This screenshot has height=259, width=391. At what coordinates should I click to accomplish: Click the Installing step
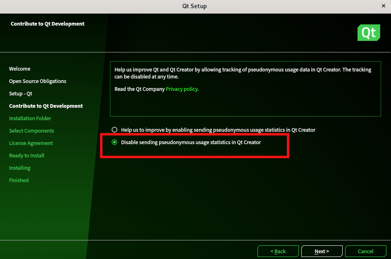pos(20,168)
